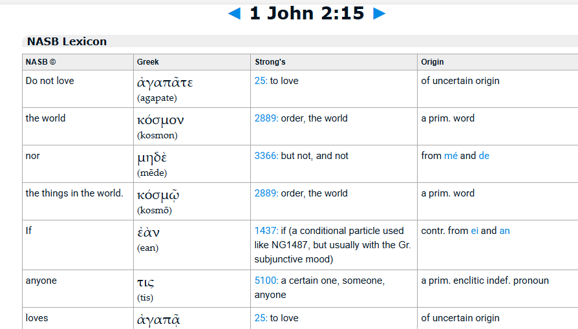578x329 pixels.
Task: Click Strong's number 3366 link
Action: [x=266, y=156]
